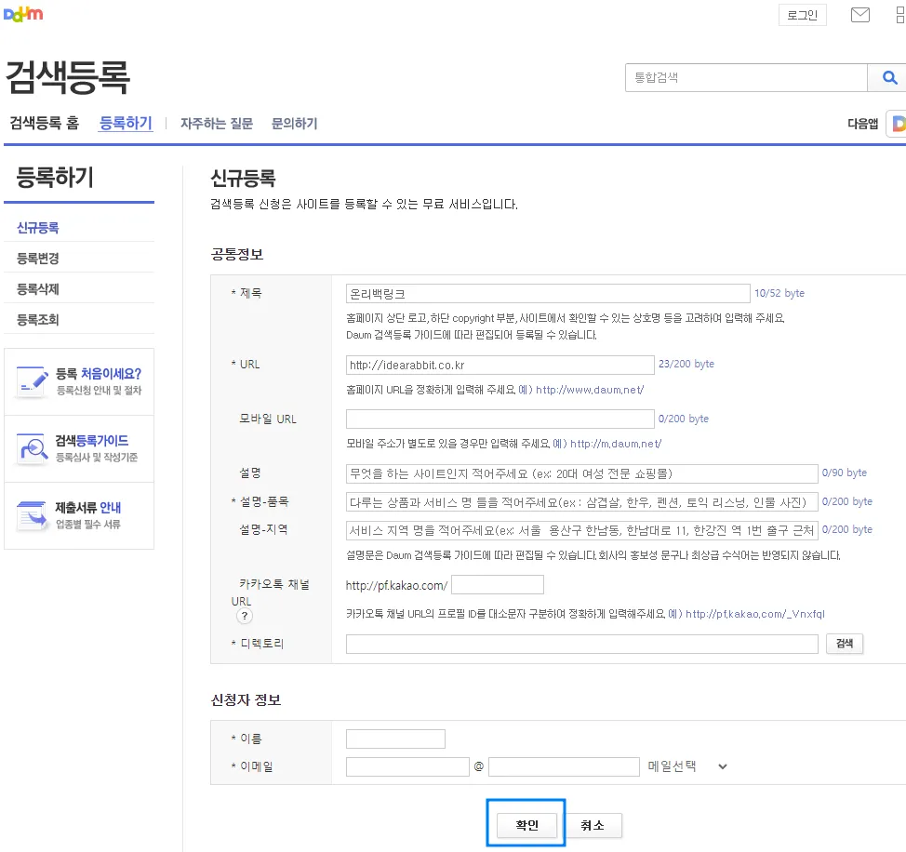Click the 설명-품목 input field
This screenshot has width=906, height=852.
point(582,501)
